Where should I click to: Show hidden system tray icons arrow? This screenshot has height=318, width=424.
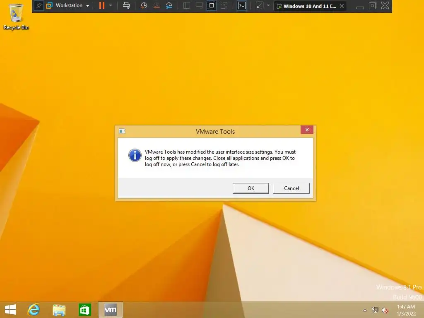pos(365,310)
